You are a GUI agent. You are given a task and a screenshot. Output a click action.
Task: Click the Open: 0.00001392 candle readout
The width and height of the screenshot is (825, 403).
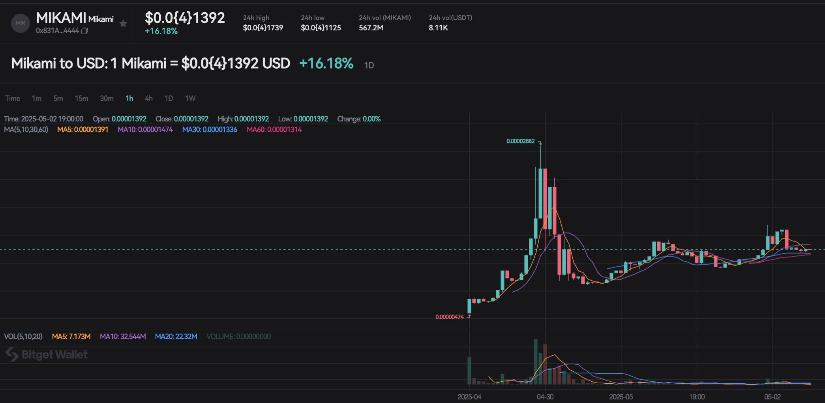pyautogui.click(x=120, y=119)
